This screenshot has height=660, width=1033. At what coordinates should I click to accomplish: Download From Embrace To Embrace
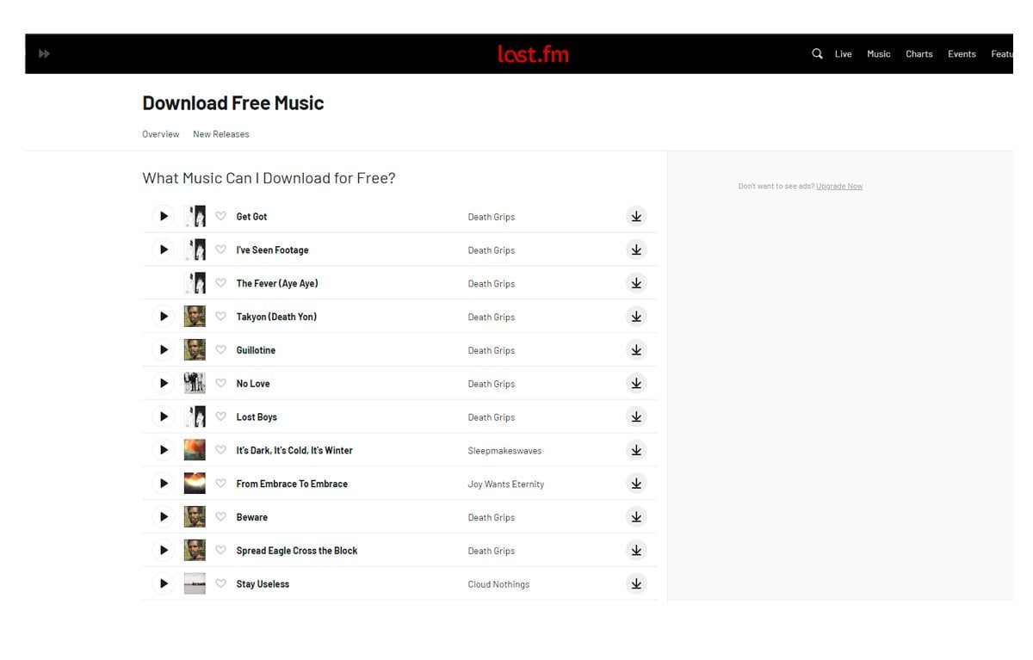tap(636, 484)
